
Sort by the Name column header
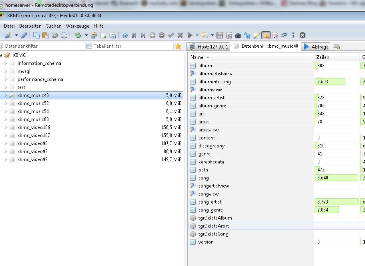(x=251, y=57)
